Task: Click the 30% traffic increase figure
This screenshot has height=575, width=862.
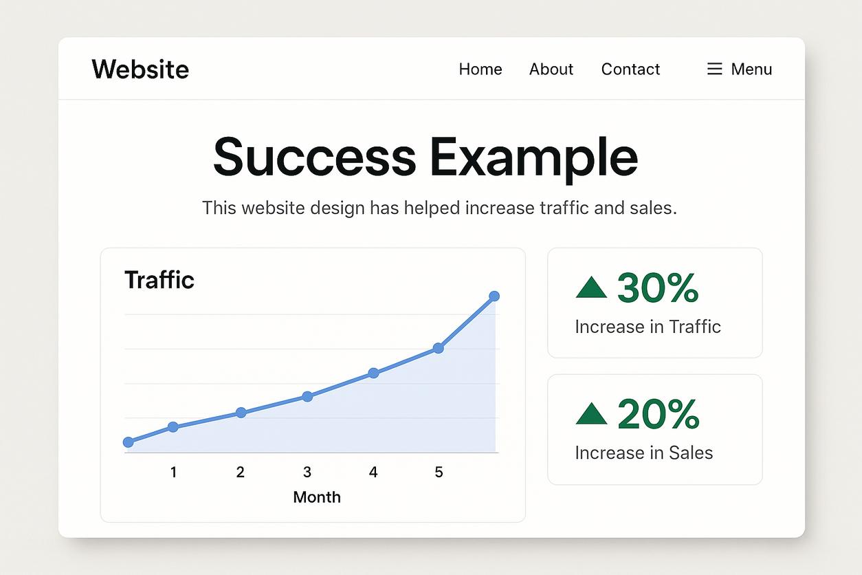Action: click(x=658, y=287)
